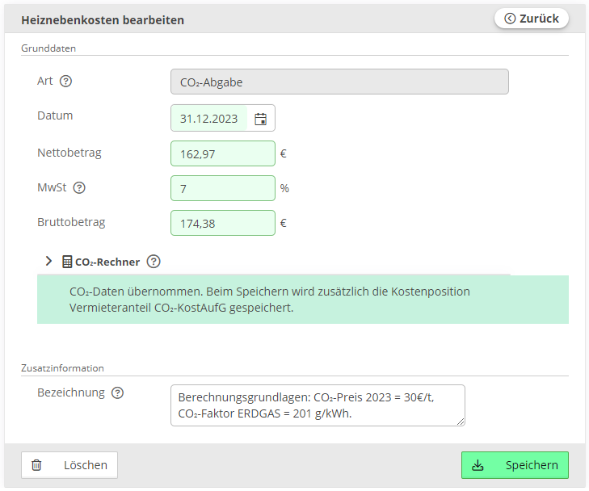The height and width of the screenshot is (491, 589).
Task: Open the CO₂-Rechner help tooltip
Action: (154, 262)
